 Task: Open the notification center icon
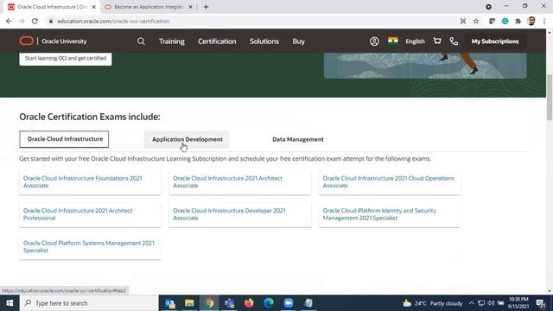pyautogui.click(x=541, y=303)
